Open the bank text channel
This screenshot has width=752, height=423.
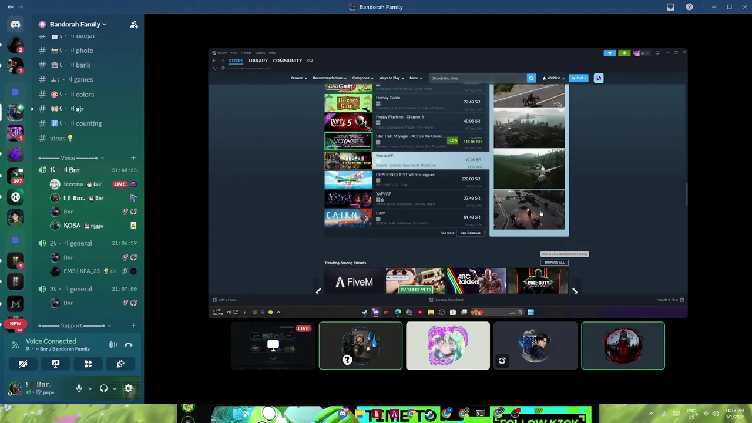pyautogui.click(x=88, y=65)
